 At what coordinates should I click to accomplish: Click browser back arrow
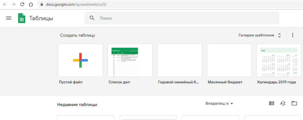pos(5,4)
